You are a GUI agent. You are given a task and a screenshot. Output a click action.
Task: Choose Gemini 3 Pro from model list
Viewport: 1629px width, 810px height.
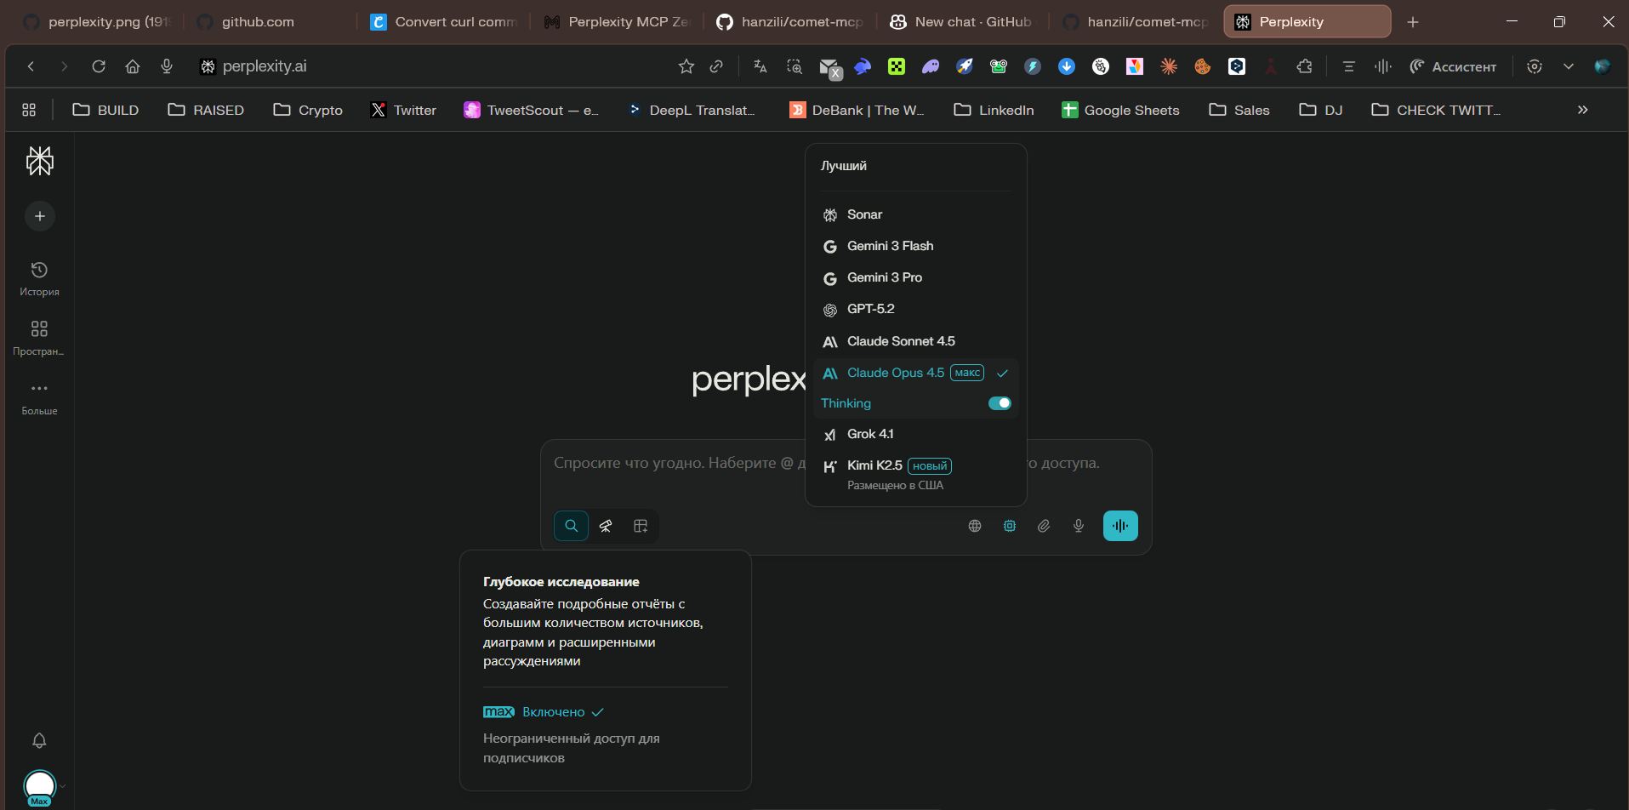pyautogui.click(x=885, y=277)
